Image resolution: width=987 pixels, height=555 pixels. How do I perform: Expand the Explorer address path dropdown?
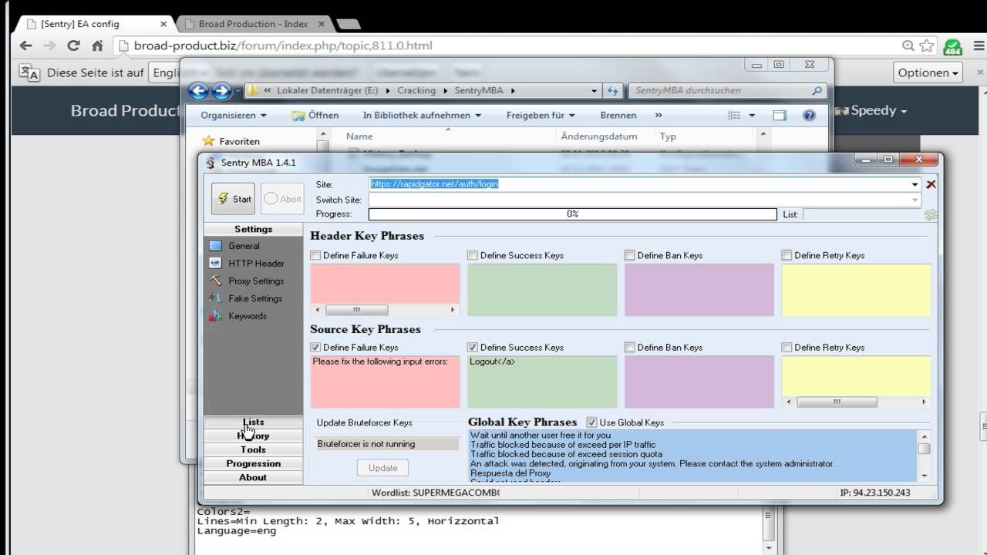click(x=594, y=91)
